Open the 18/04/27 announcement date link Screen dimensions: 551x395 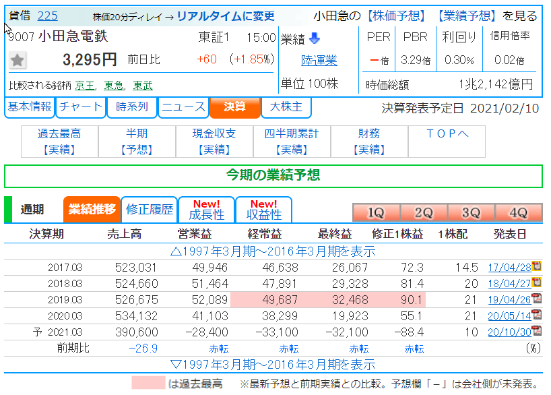click(x=509, y=284)
